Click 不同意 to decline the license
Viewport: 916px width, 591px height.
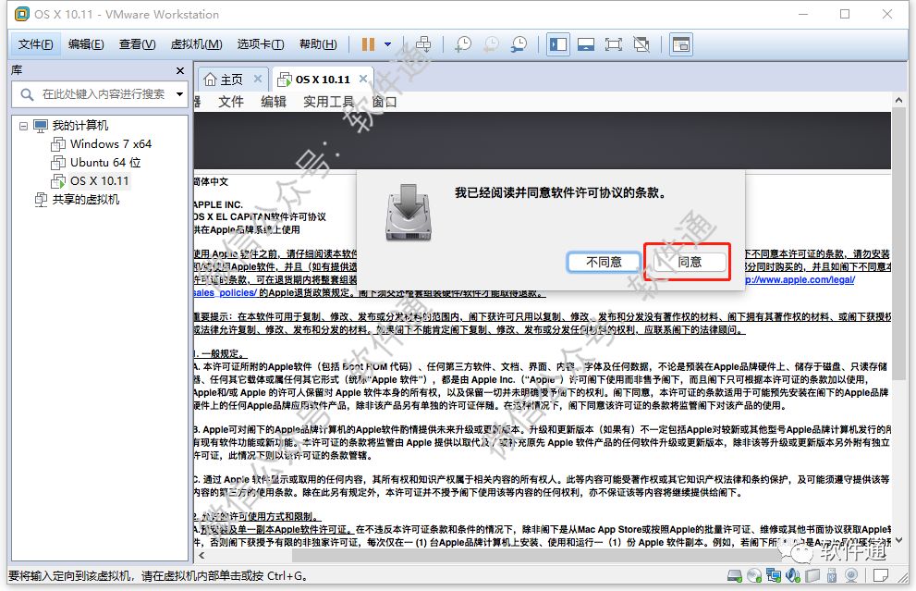point(604,262)
